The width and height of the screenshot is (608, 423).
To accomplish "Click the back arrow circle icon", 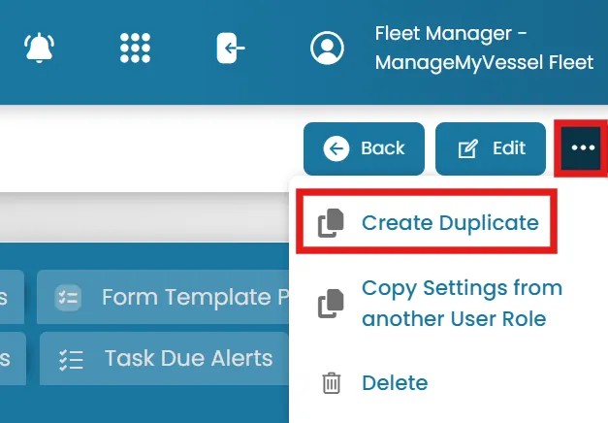I will (x=336, y=148).
